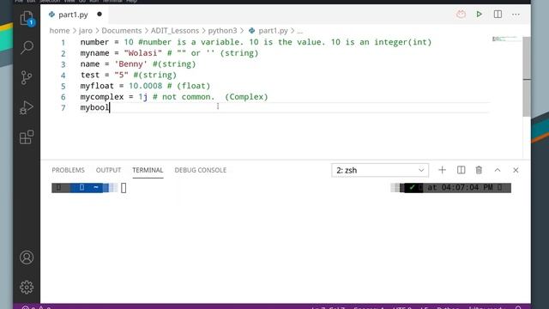Click 'home' in the breadcrumb path

pos(59,31)
